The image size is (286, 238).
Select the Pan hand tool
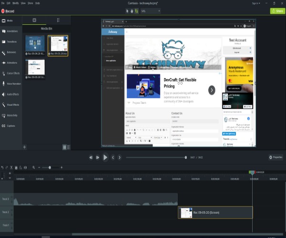click(132, 11)
